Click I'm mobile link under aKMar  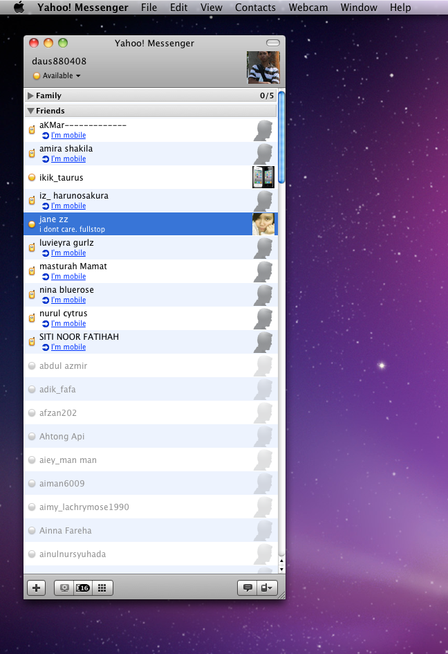point(68,135)
